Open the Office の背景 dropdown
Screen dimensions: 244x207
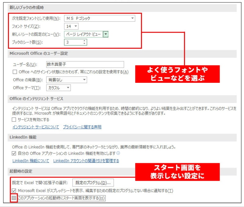coord(66,80)
